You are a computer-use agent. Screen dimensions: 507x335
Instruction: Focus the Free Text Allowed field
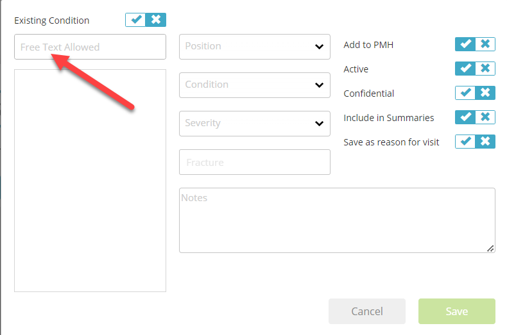tap(90, 47)
